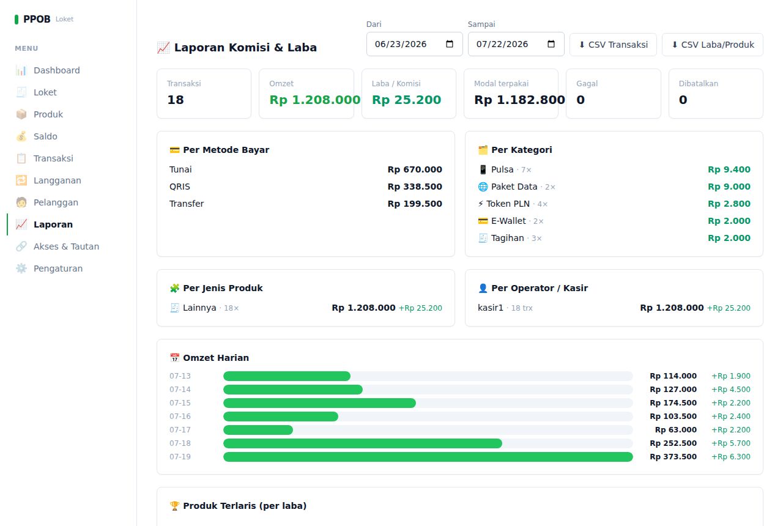
Task: Click the calendar icon beside Omzet Harian
Action: 174,358
